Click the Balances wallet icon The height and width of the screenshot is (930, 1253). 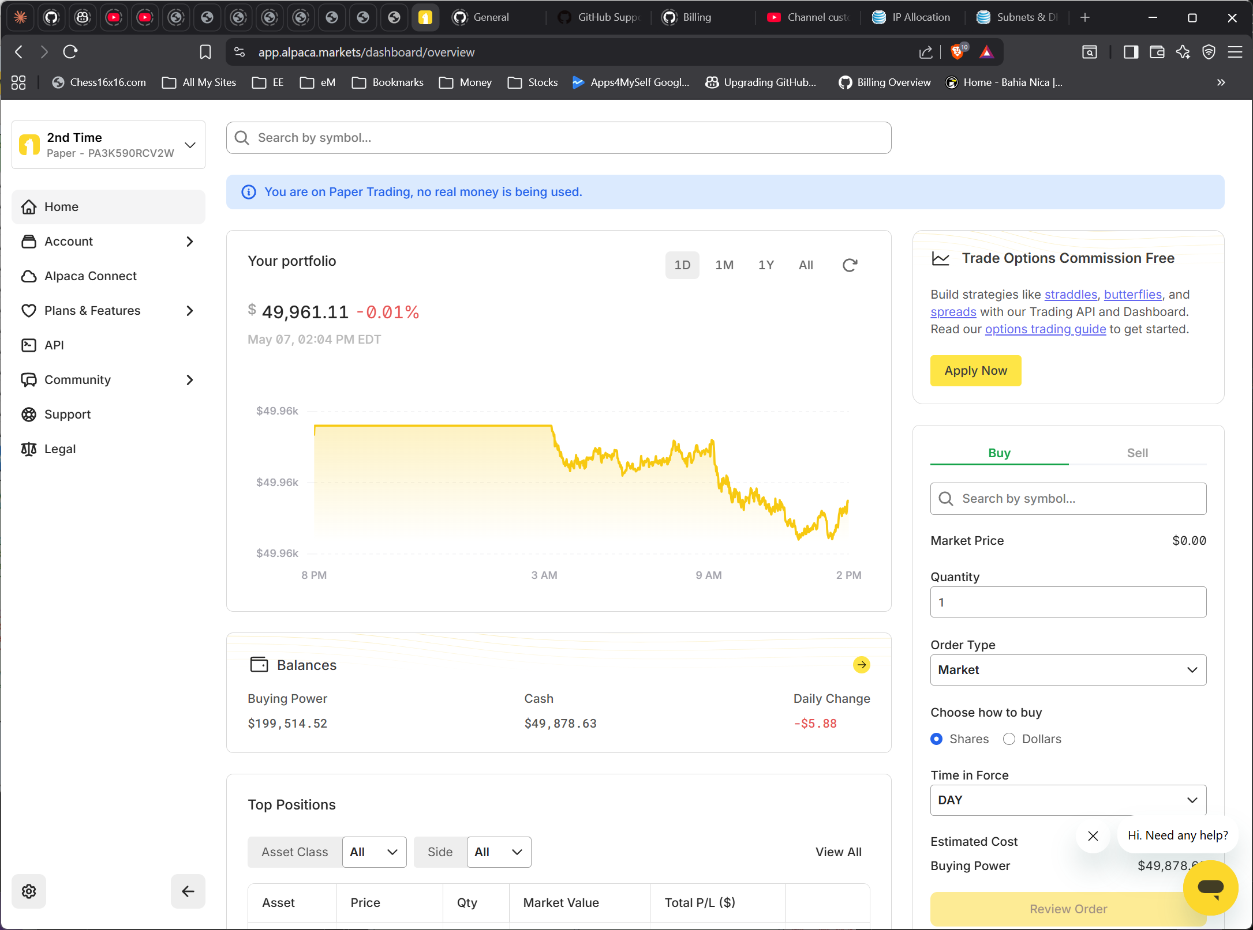coord(259,665)
